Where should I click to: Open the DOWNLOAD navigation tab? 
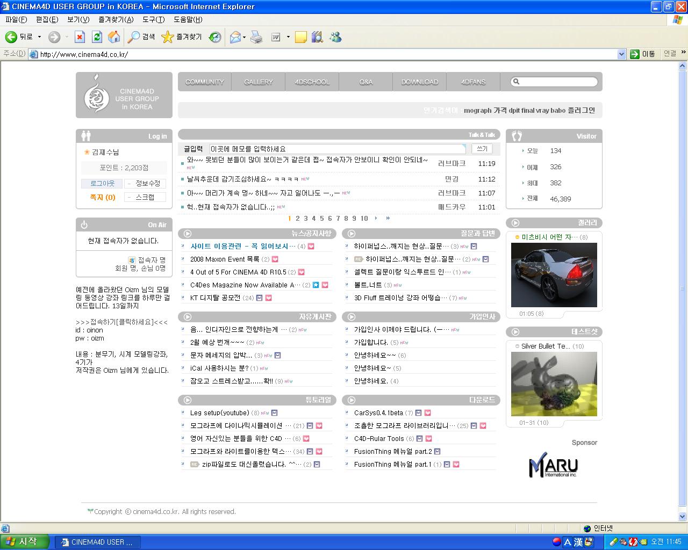[419, 82]
